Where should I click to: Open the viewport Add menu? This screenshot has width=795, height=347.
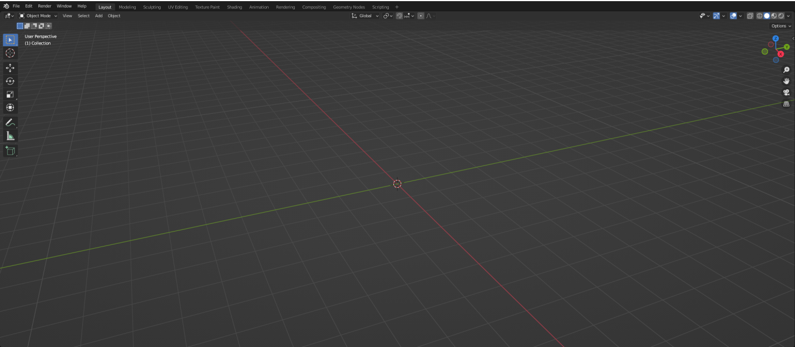click(x=98, y=16)
